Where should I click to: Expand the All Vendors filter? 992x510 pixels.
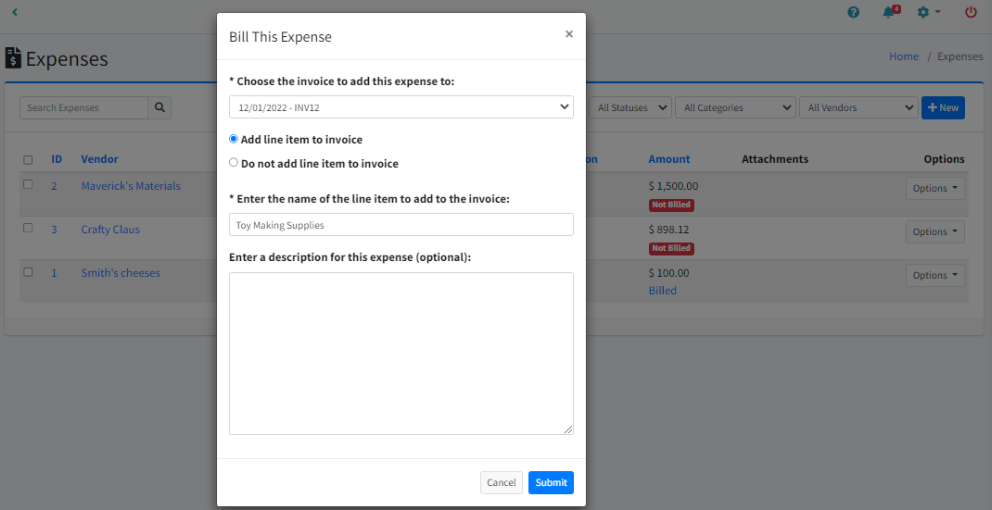click(858, 107)
